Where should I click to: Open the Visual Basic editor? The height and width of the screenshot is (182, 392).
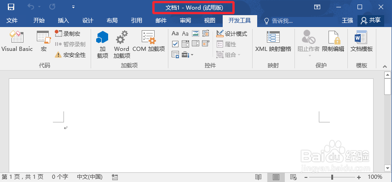click(17, 41)
